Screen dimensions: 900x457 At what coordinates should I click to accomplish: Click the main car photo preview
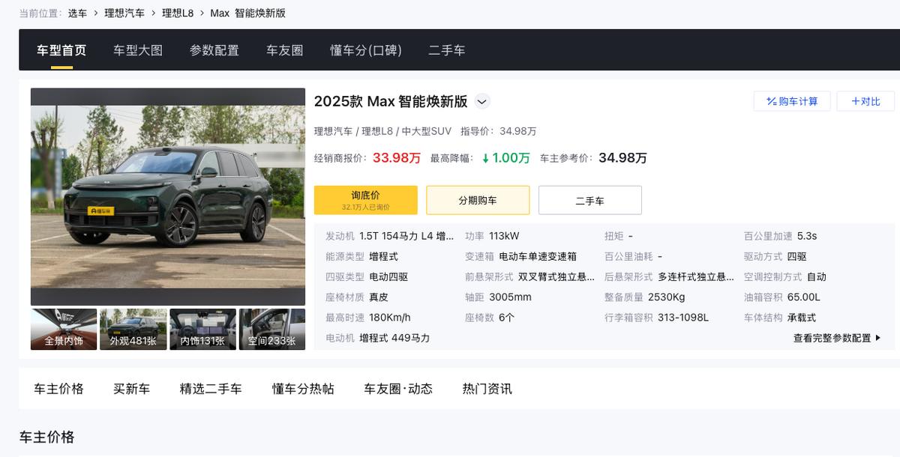[x=168, y=196]
